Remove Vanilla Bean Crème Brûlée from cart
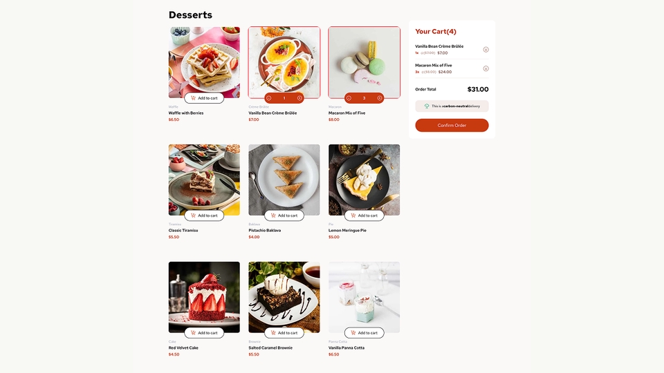 486,50
